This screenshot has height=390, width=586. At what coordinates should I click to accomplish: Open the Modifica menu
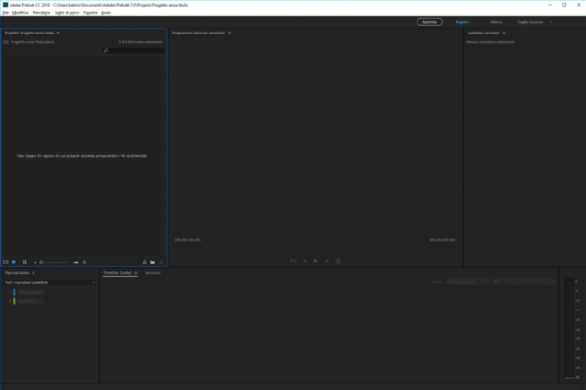point(20,13)
